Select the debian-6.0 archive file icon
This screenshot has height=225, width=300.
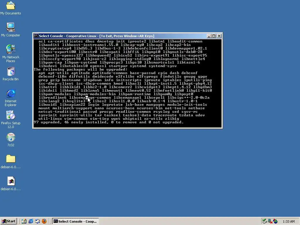click(11, 184)
